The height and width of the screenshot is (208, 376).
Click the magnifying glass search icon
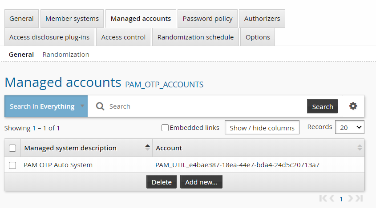click(x=100, y=106)
